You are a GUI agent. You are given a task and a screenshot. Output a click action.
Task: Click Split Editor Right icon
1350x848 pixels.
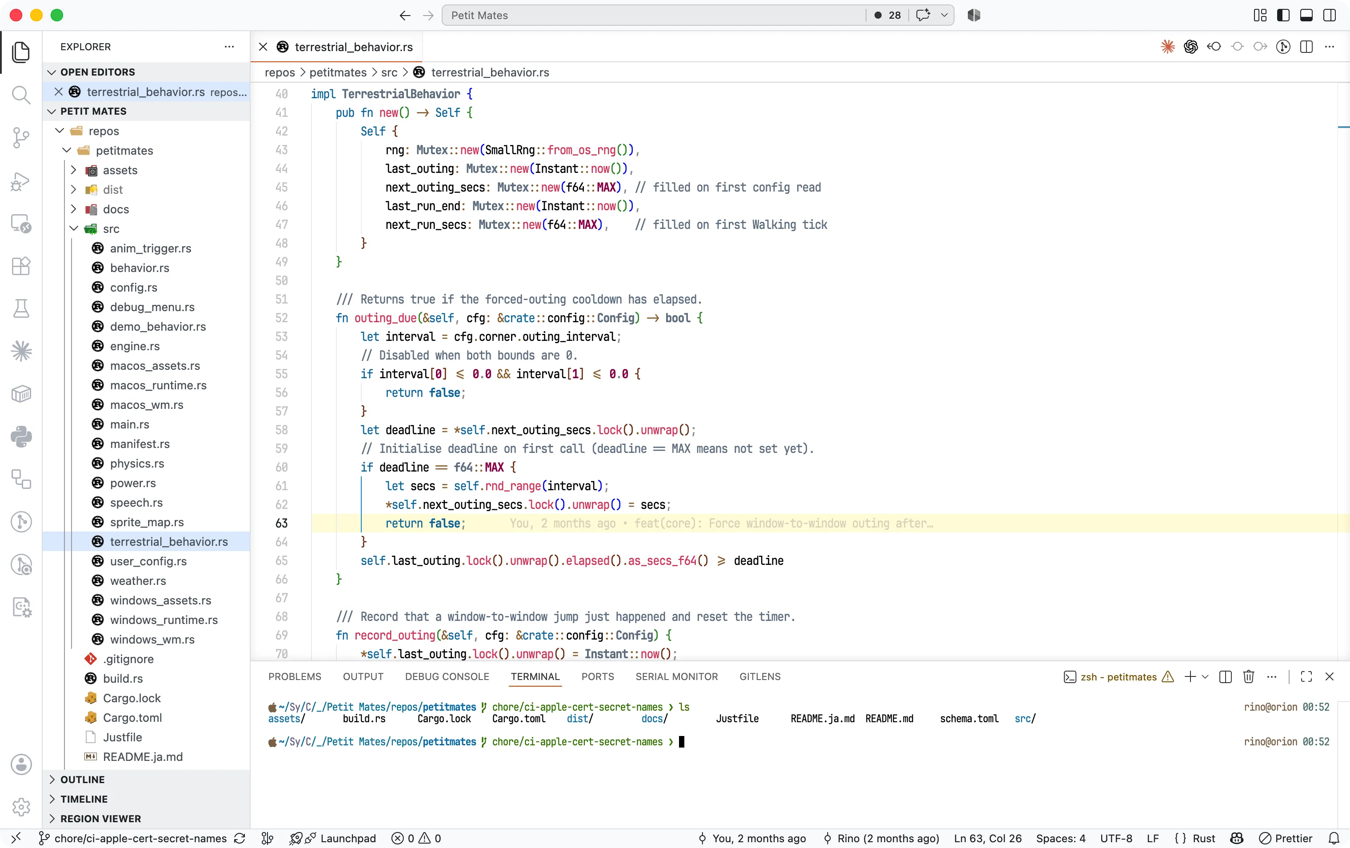pos(1306,47)
